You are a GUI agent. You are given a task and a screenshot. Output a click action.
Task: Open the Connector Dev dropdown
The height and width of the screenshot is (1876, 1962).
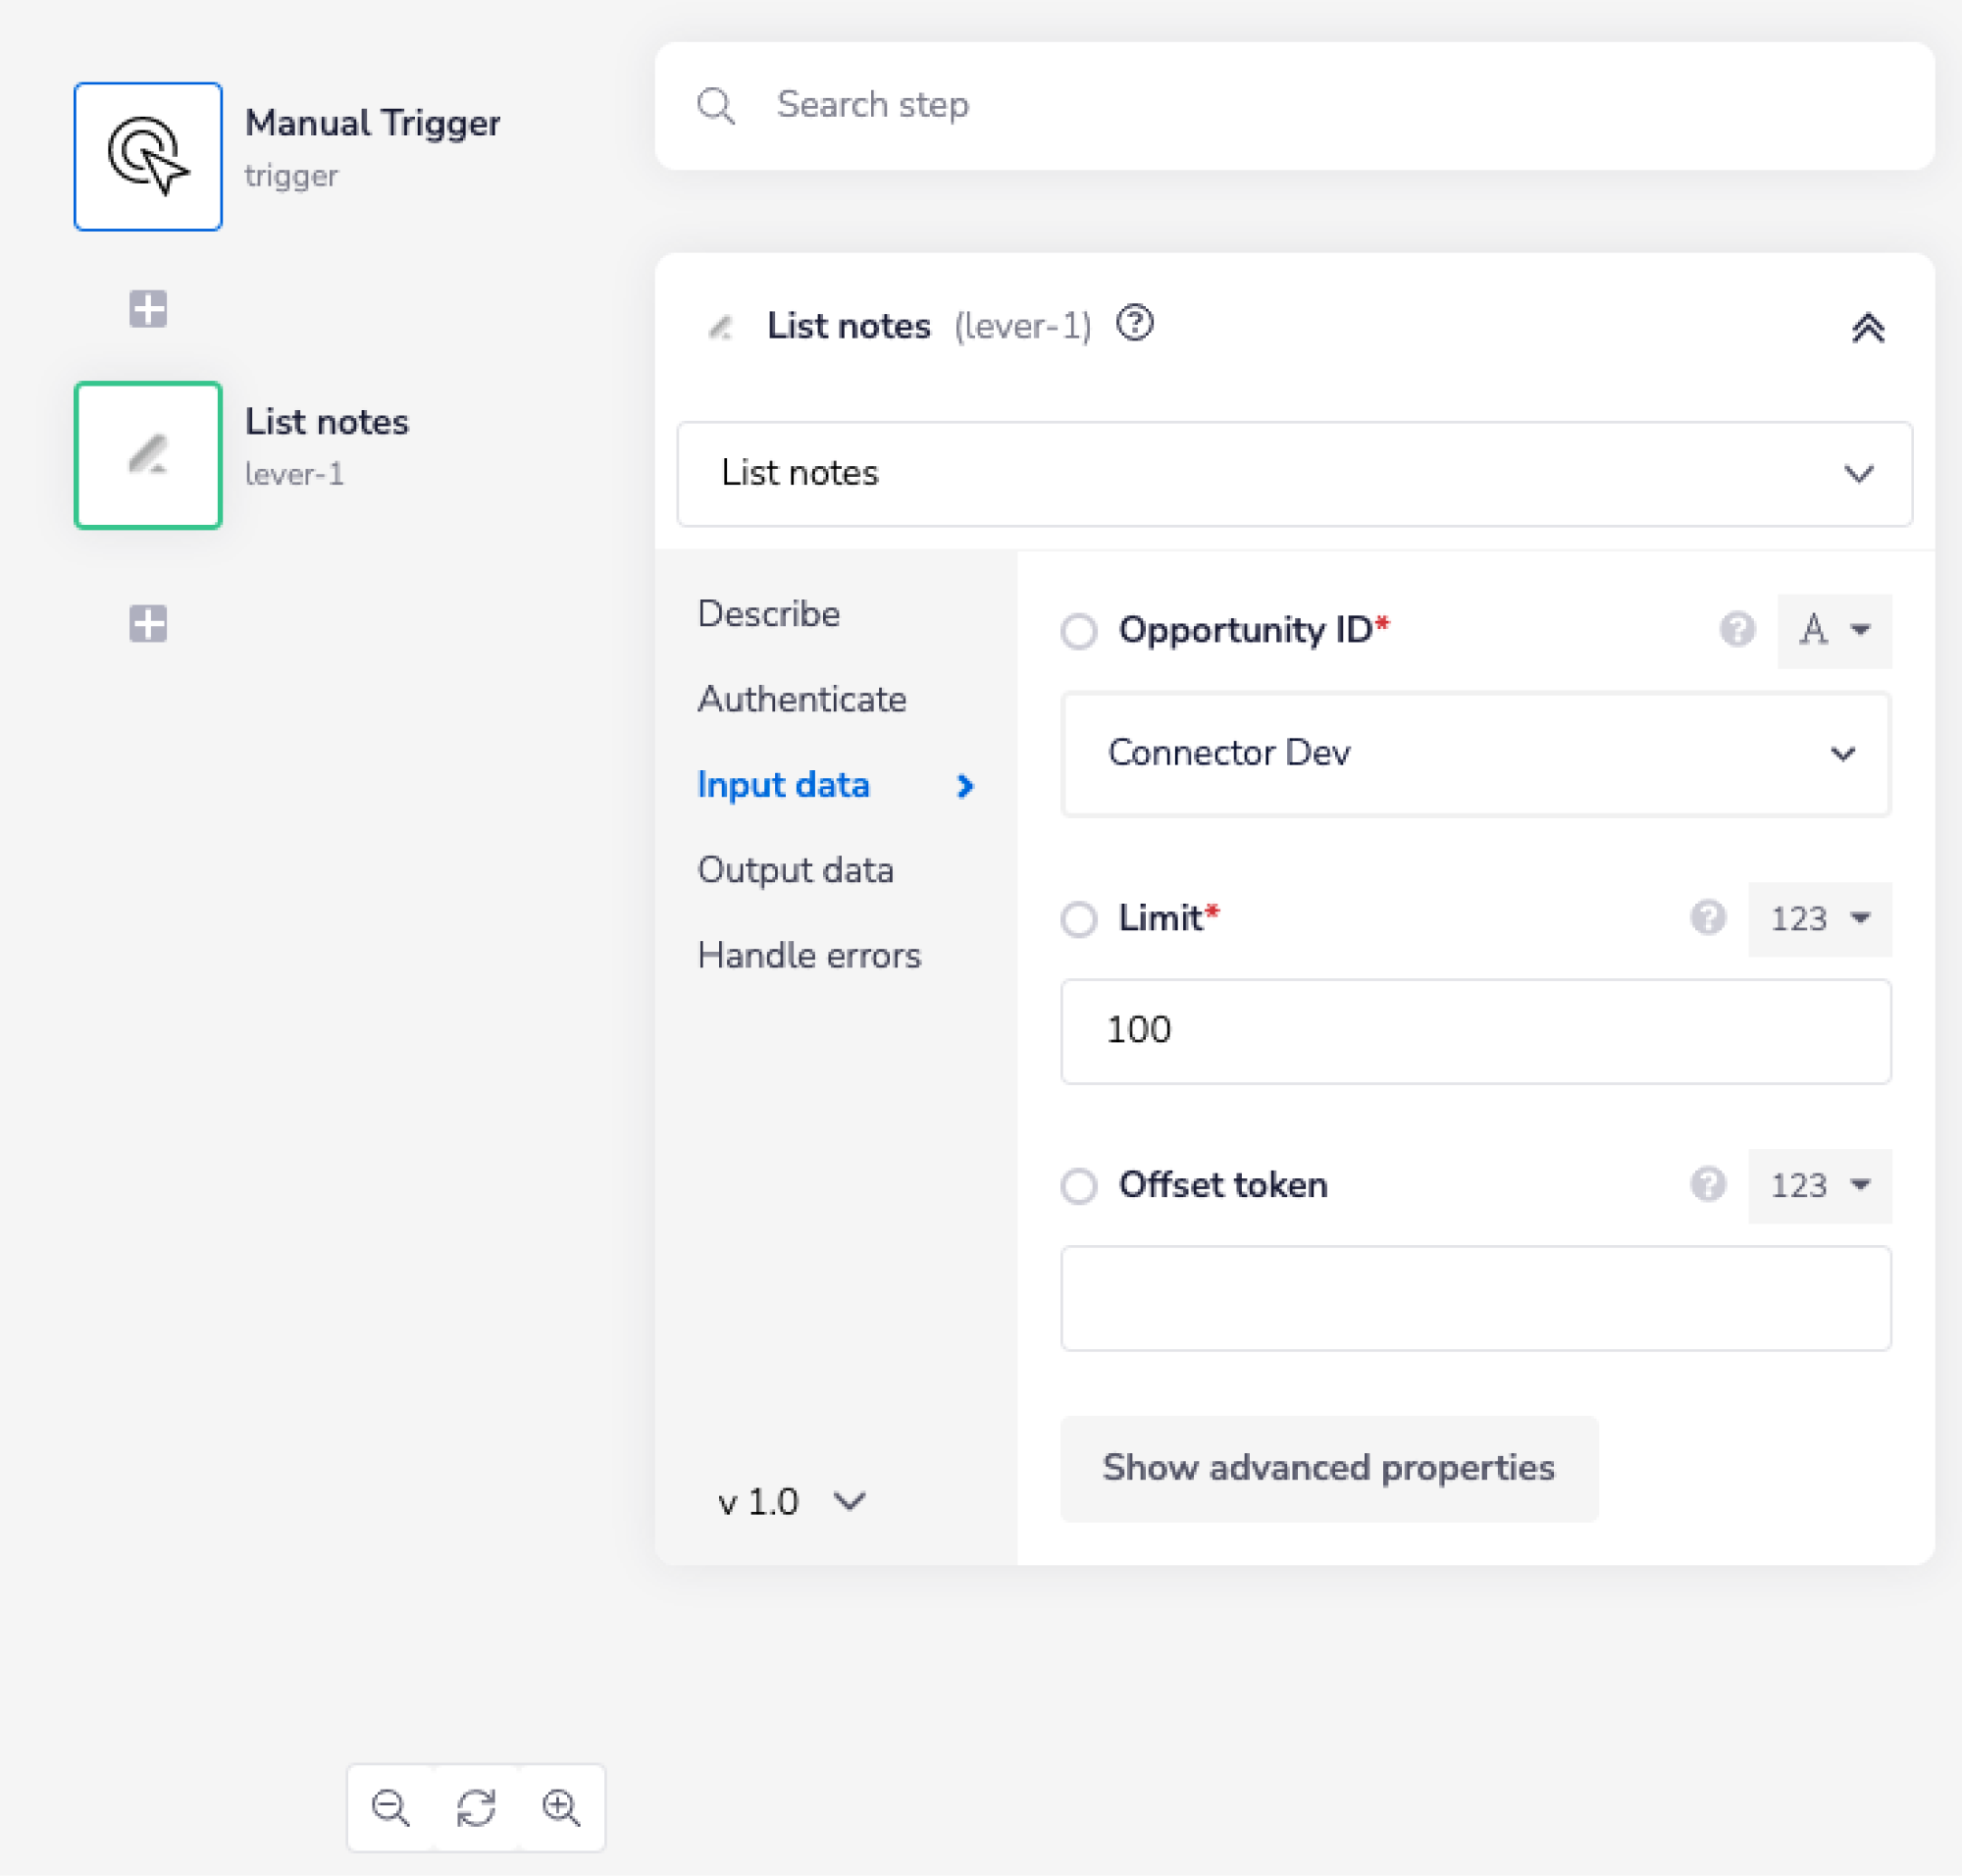pos(1475,753)
